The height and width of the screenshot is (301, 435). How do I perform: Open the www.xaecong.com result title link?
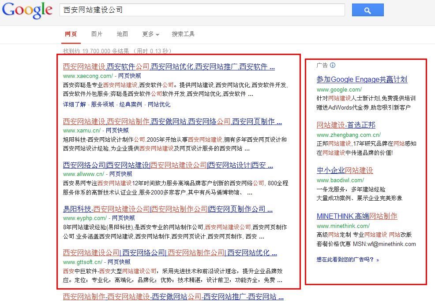169,67
